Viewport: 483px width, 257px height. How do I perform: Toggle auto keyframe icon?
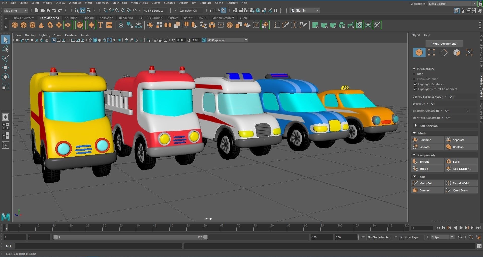[471, 237]
